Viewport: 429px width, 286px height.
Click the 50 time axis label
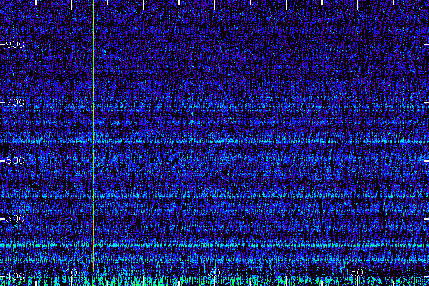pyautogui.click(x=357, y=272)
